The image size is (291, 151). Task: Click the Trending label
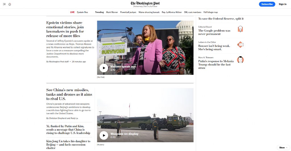99,12
